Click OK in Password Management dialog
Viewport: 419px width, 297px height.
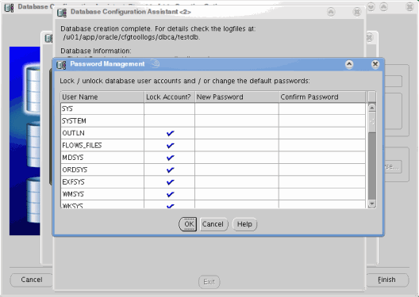[188, 224]
